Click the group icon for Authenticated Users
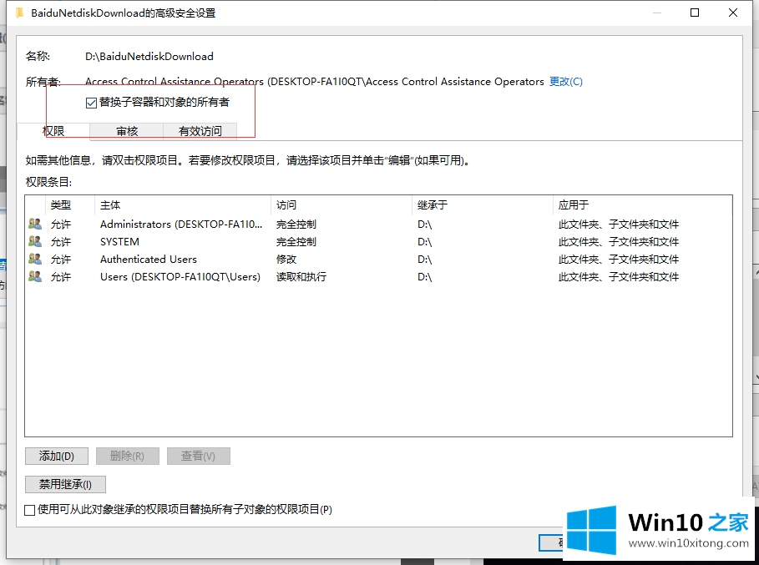 (x=35, y=259)
